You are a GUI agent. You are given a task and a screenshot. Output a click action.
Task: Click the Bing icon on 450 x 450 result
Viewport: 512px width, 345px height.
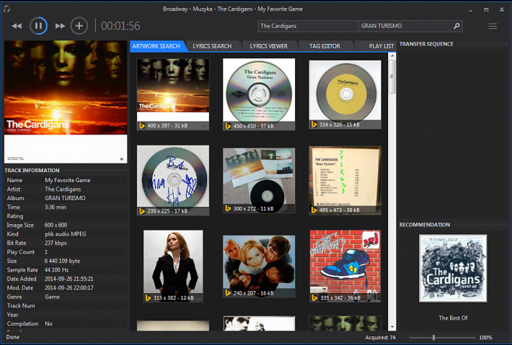228,126
